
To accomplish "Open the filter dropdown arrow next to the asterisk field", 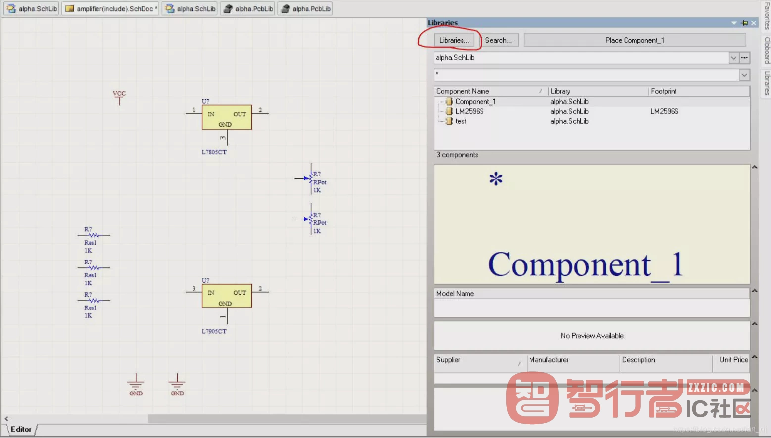I will [744, 75].
